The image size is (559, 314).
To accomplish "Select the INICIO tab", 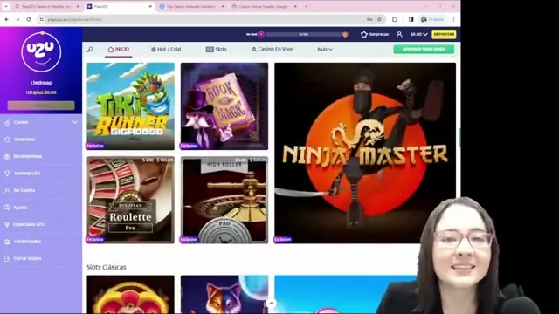I will point(119,49).
